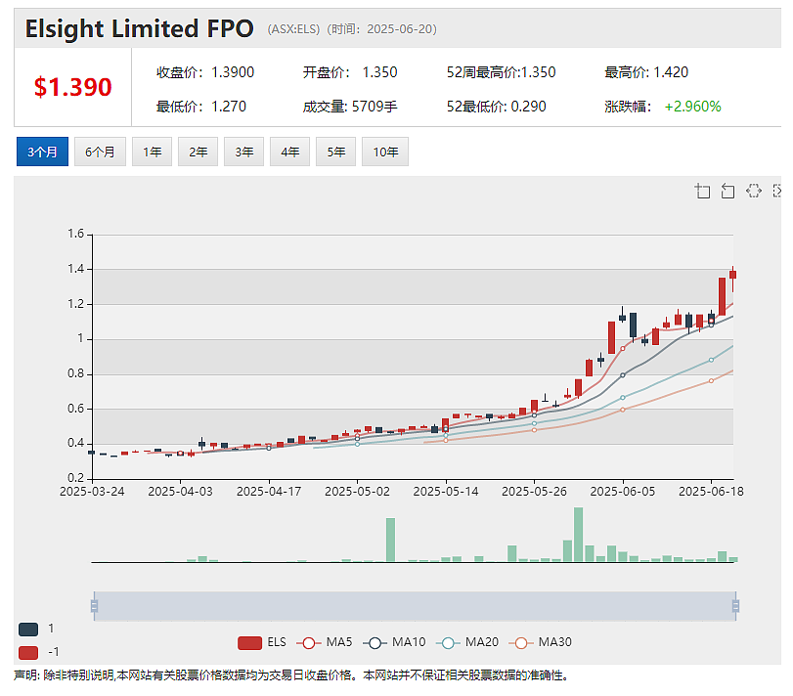The image size is (793, 696).
Task: Open the 5年 chart range
Action: tap(336, 152)
